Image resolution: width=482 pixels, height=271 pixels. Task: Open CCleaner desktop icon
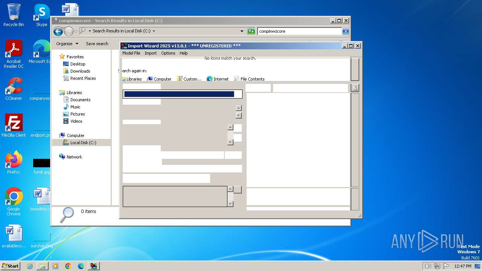14,89
